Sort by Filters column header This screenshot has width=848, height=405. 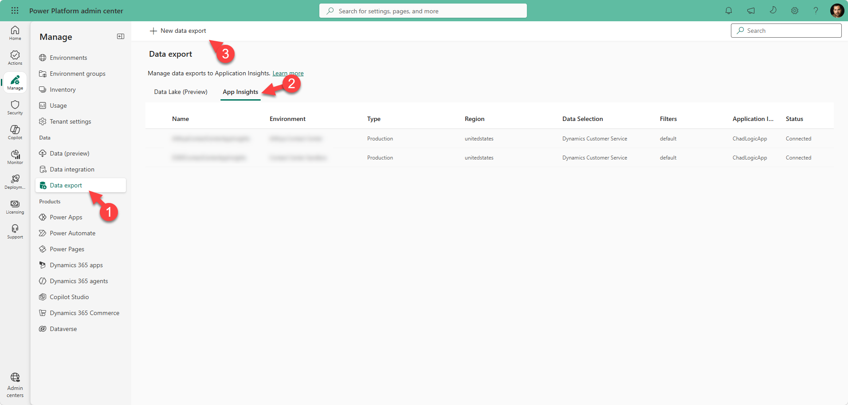click(668, 119)
